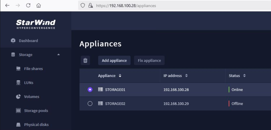Click the padlock site security icon

coord(91,5)
